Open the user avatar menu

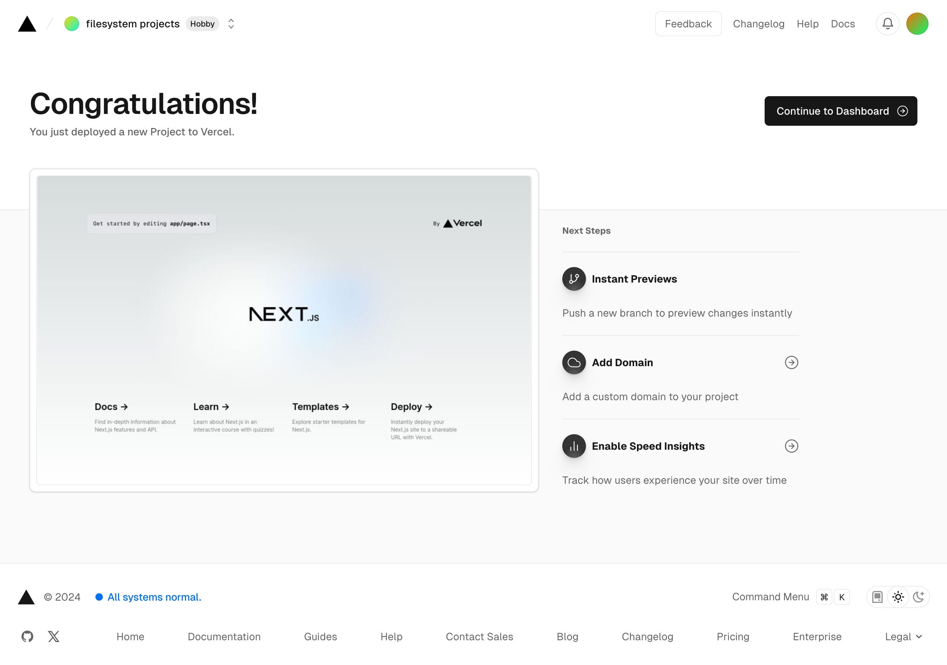[x=917, y=24]
